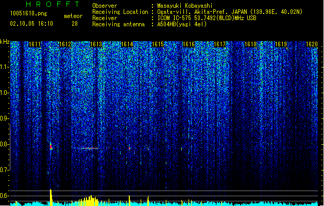
Task: Click the 1618 time marker
Action: pyautogui.click(x=250, y=44)
